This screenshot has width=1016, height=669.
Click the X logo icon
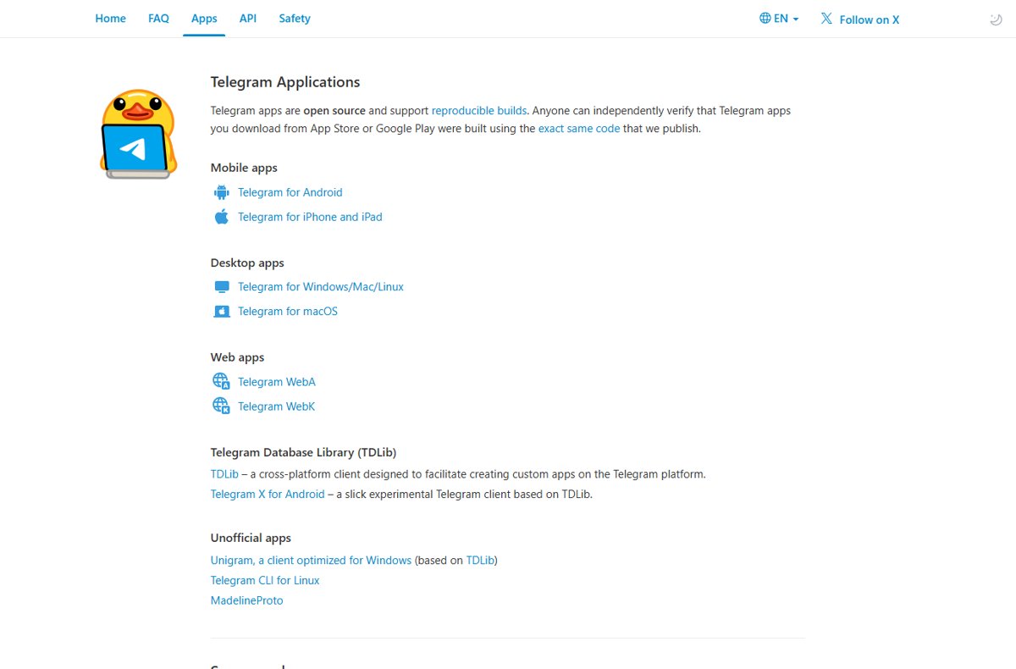(x=826, y=19)
